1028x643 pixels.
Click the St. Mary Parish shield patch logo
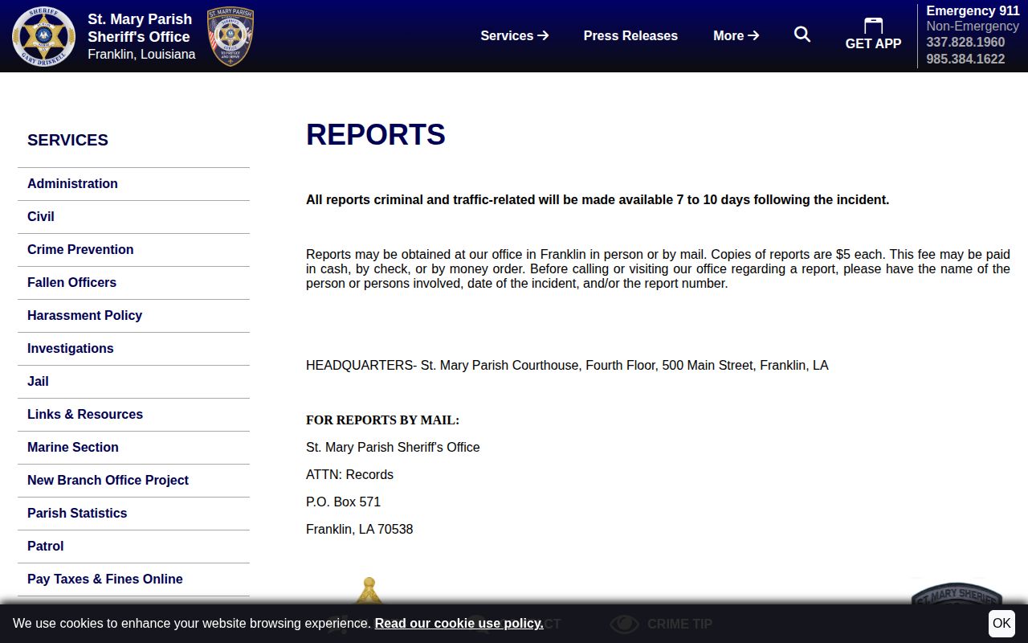230,36
